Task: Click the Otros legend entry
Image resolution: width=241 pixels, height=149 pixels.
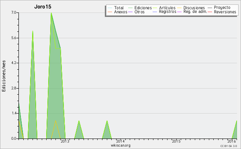Action: click(x=136, y=12)
